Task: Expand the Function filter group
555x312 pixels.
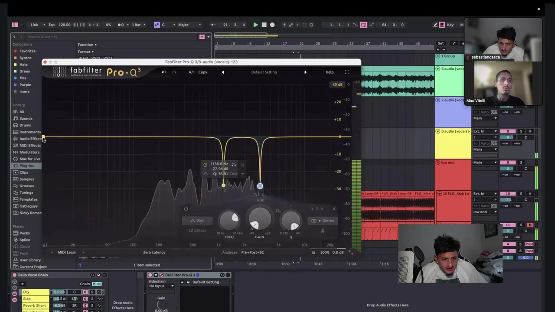Action: click(x=87, y=45)
